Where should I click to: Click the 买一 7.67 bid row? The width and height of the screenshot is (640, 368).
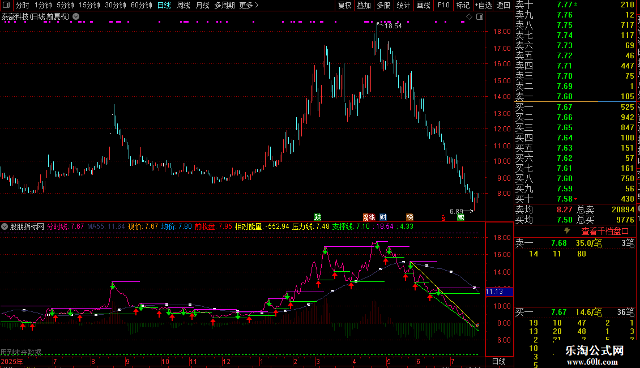(x=575, y=107)
